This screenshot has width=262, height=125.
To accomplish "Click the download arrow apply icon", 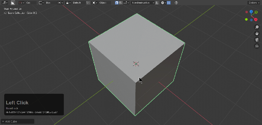I will click(156, 3).
